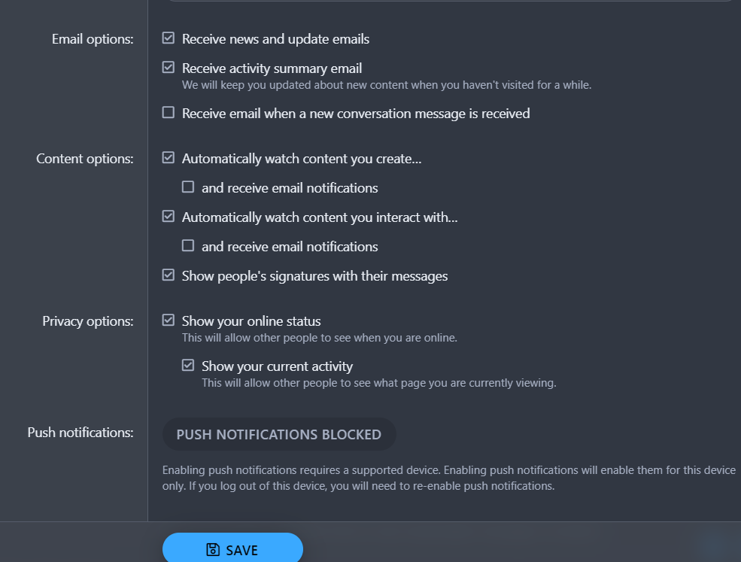Image resolution: width=741 pixels, height=562 pixels.
Task: Save the preferences with the SAVE button
Action: point(232,549)
